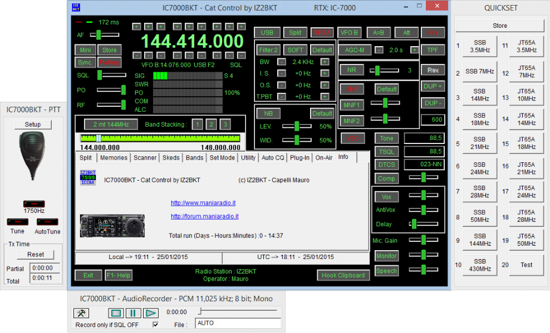The image size is (550, 333).
Task: Select QUICKSET JT65A 7MHz preset
Action: click(526, 72)
